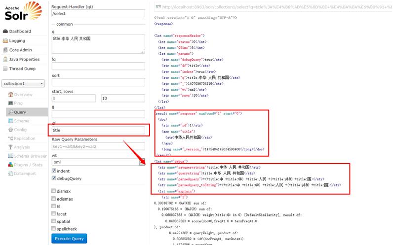Open the Config link

click(20, 130)
